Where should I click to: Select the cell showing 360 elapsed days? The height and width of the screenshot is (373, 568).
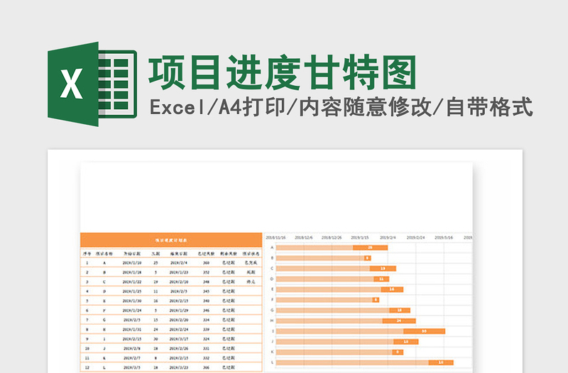click(x=206, y=262)
